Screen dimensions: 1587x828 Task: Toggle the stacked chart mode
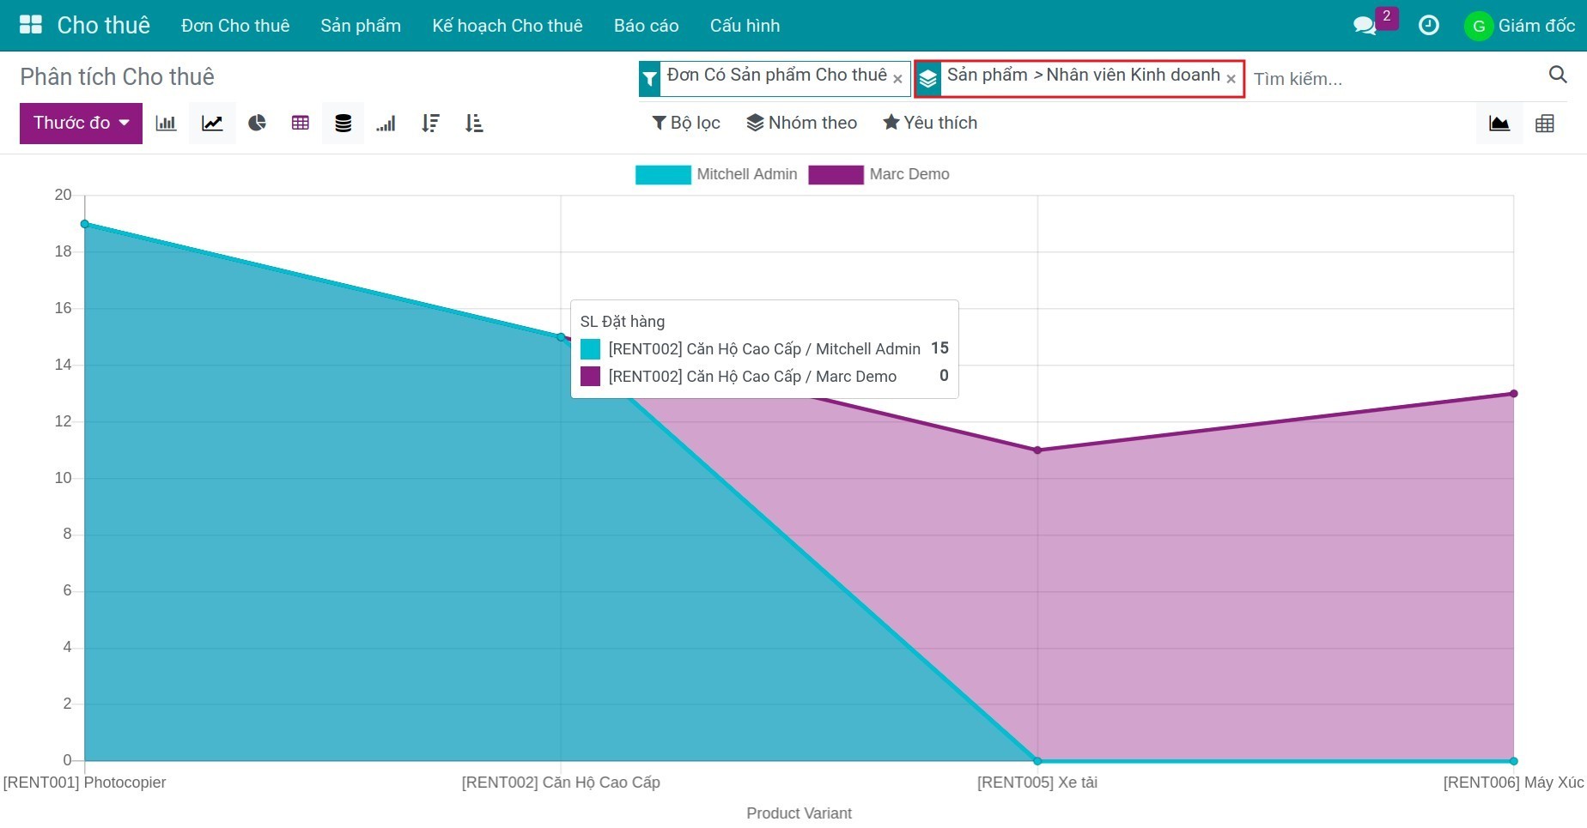point(343,124)
